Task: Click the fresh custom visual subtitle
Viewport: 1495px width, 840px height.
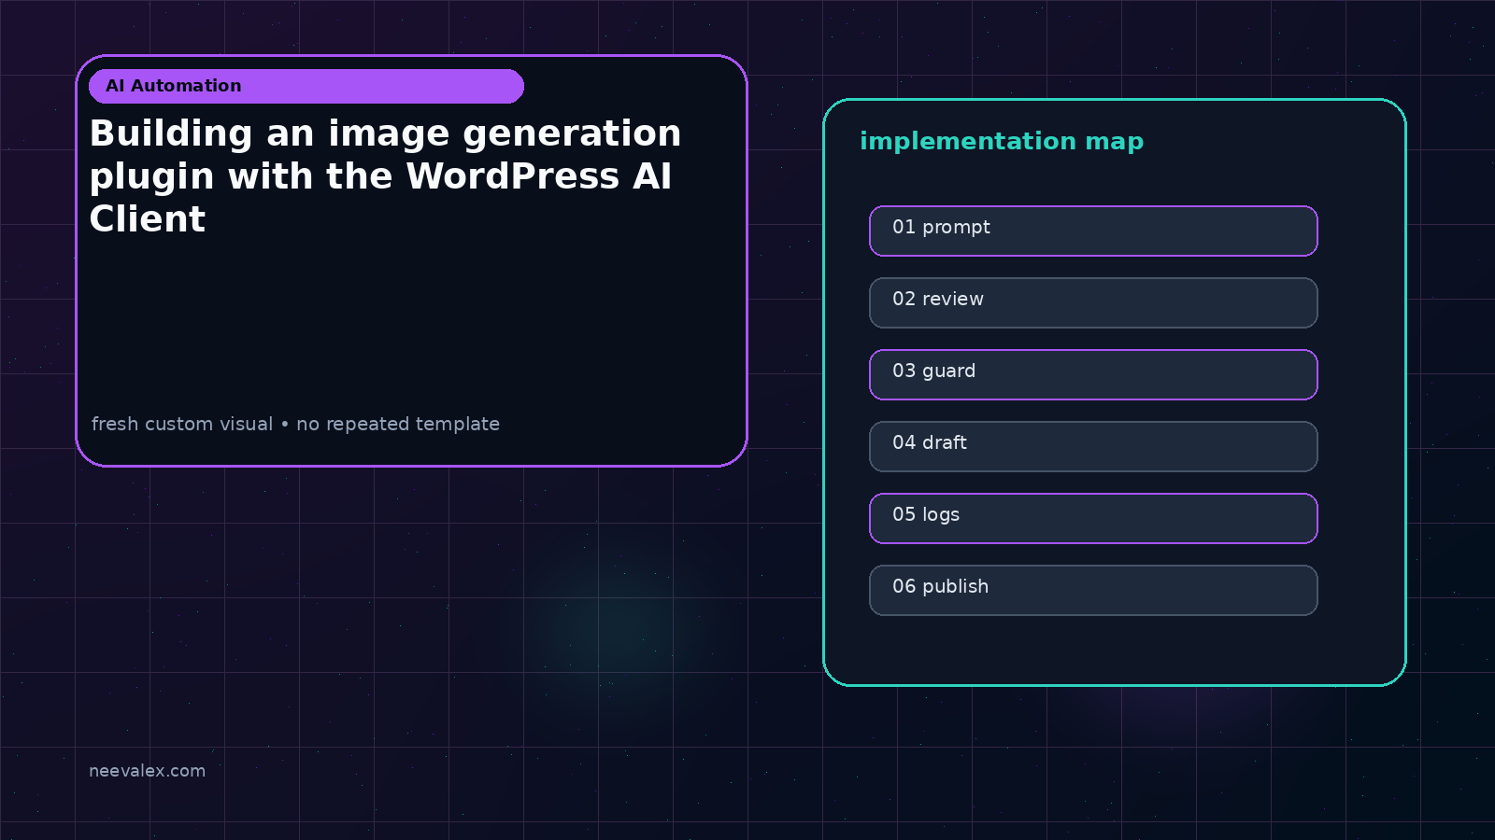Action: click(295, 424)
